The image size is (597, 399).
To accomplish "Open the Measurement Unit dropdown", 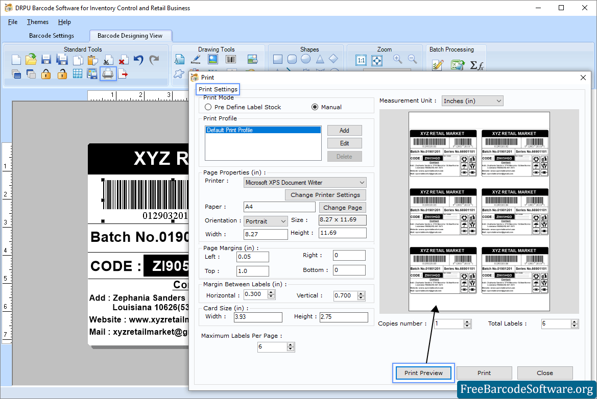I will (x=472, y=101).
